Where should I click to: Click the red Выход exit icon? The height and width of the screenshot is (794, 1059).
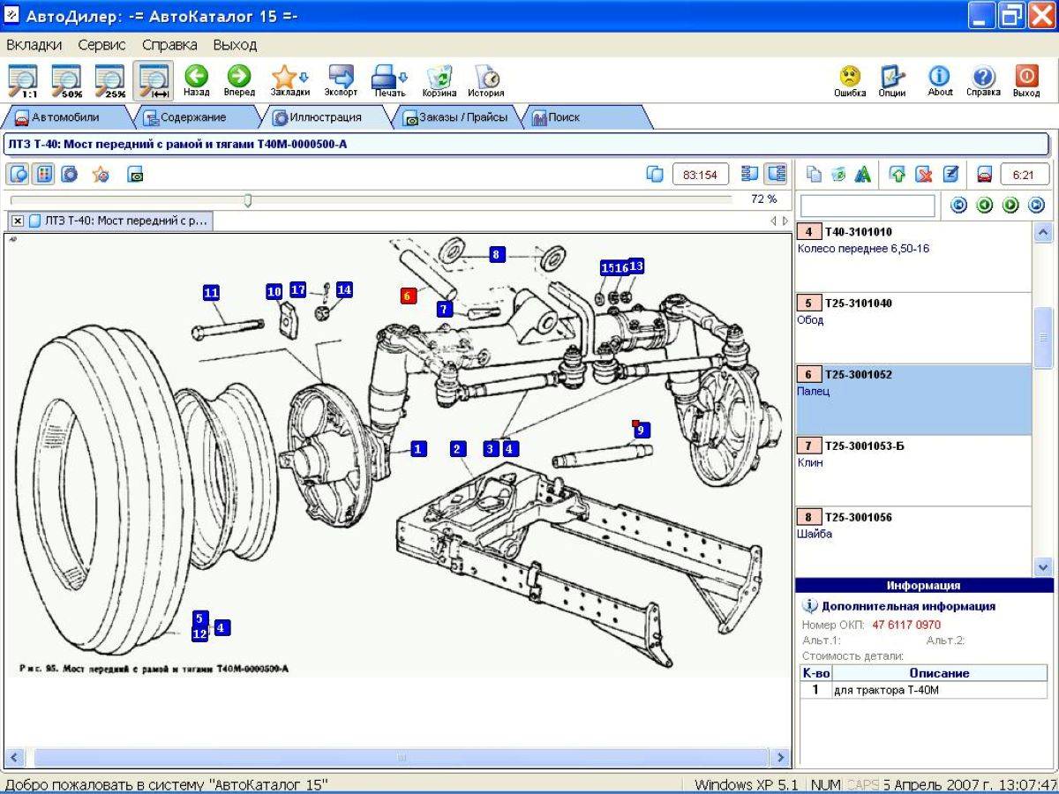click(1026, 79)
